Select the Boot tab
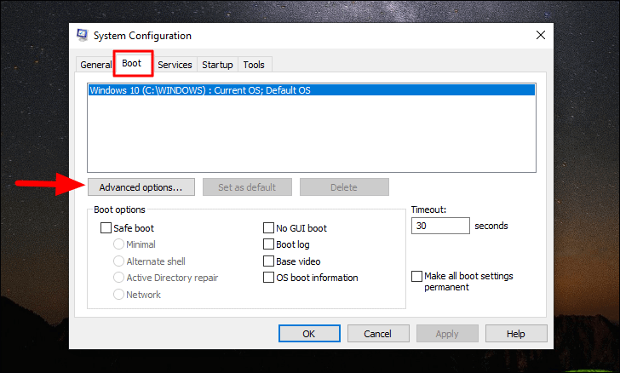Image resolution: width=620 pixels, height=373 pixels. pyautogui.click(x=132, y=63)
